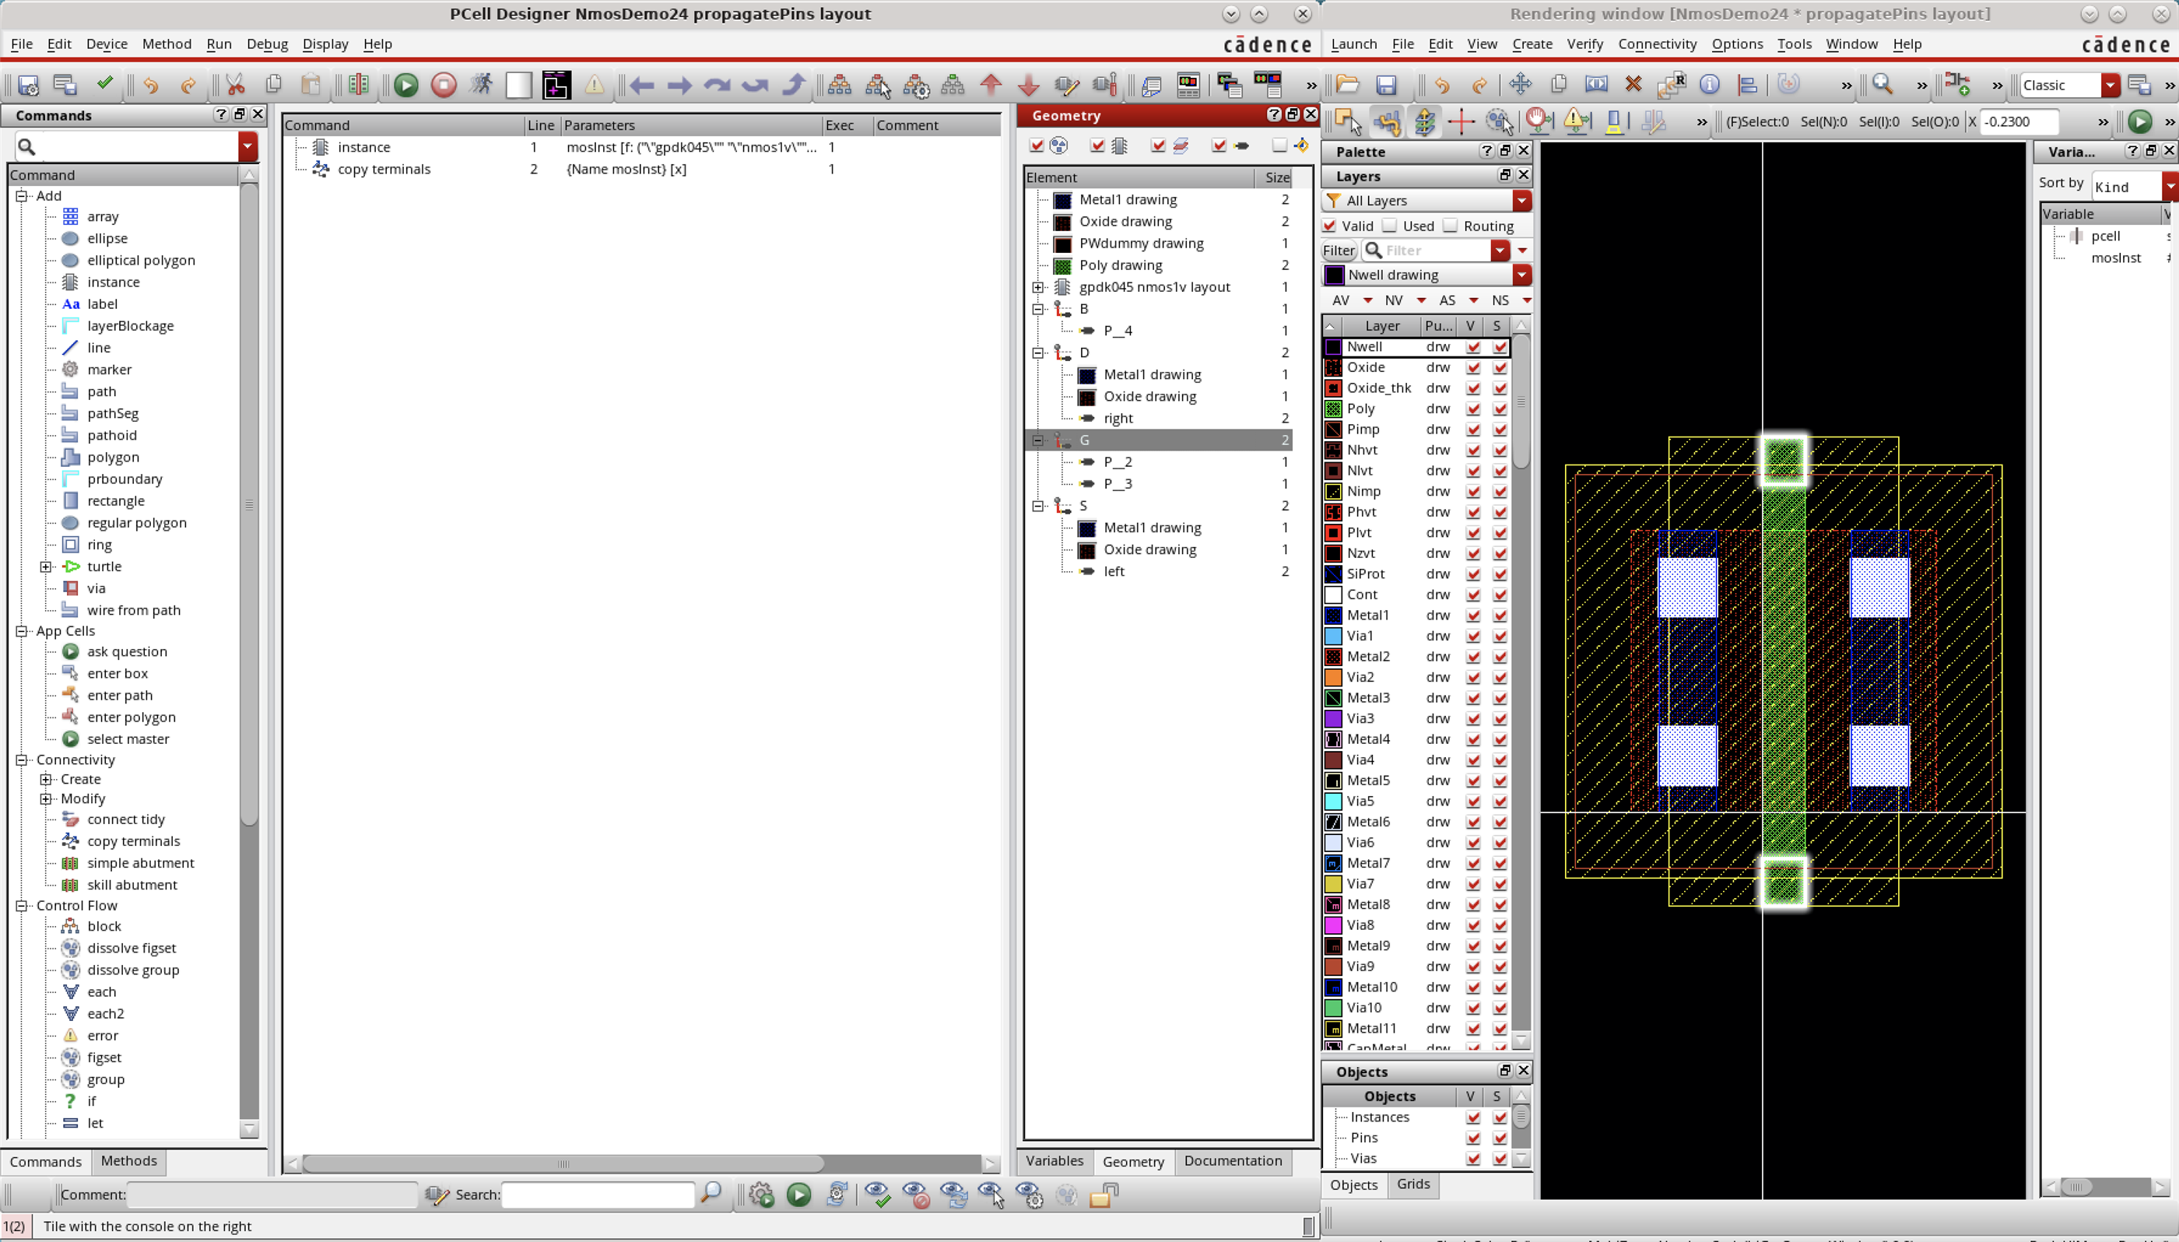The height and width of the screenshot is (1242, 2179).
Task: Open the Debug menu
Action: [x=267, y=44]
